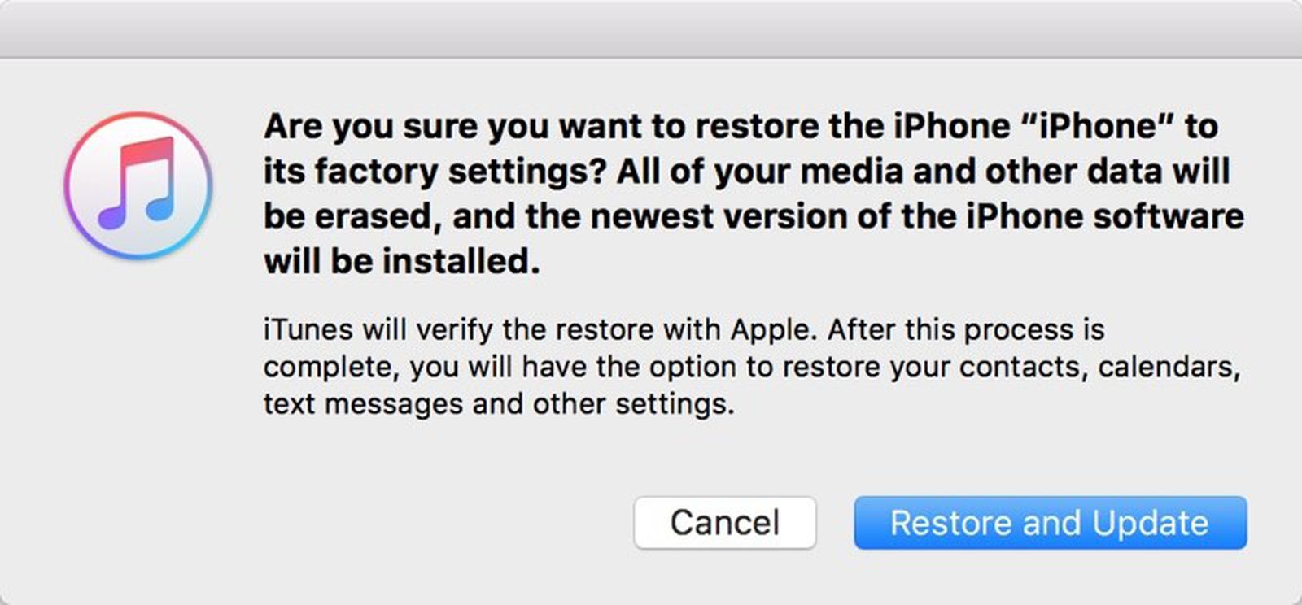Click the line "text messages and other settings."
Viewport: 1302px width, 605px height.
[498, 404]
